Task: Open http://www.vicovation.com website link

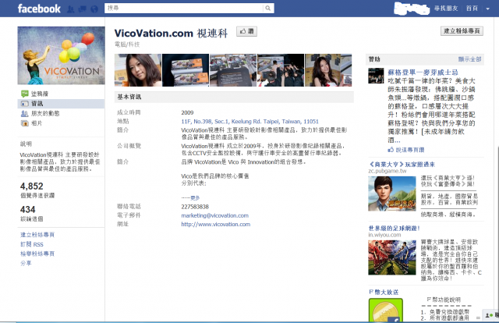Action: click(216, 224)
